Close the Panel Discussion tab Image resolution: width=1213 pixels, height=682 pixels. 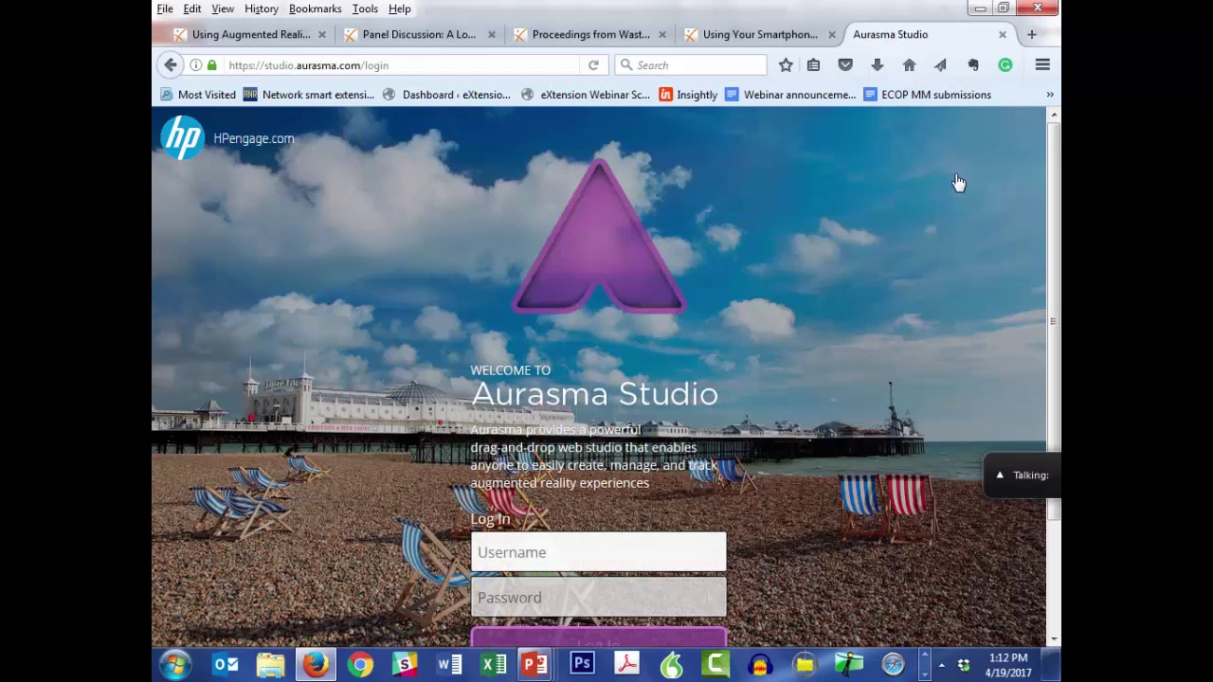tap(492, 35)
